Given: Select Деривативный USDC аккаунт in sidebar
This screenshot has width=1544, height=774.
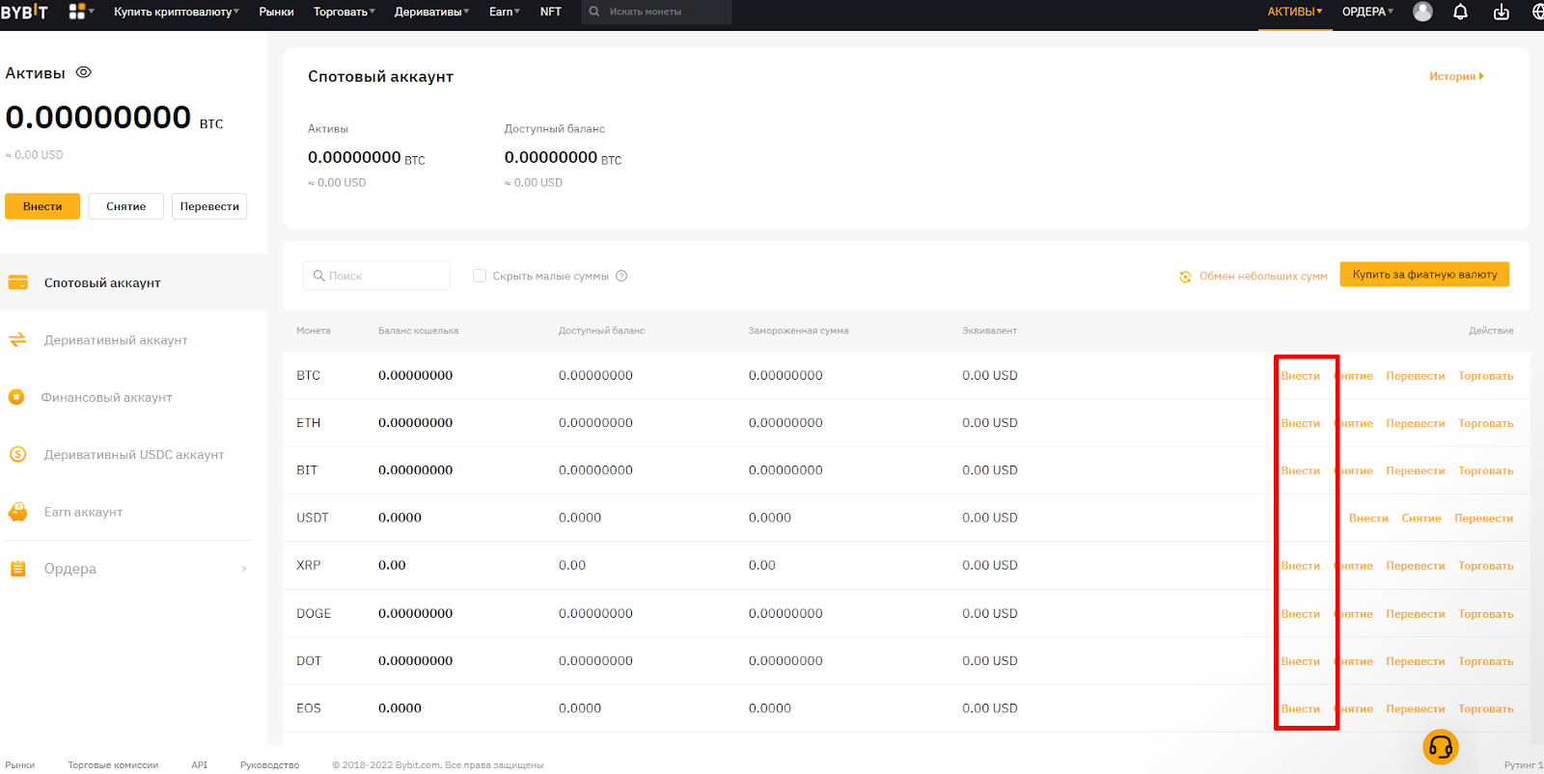Looking at the screenshot, I should [x=133, y=454].
